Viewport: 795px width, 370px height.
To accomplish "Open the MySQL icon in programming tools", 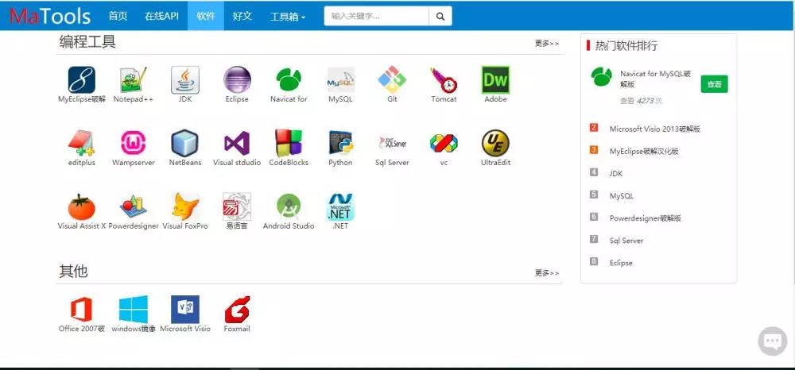I will 341,80.
